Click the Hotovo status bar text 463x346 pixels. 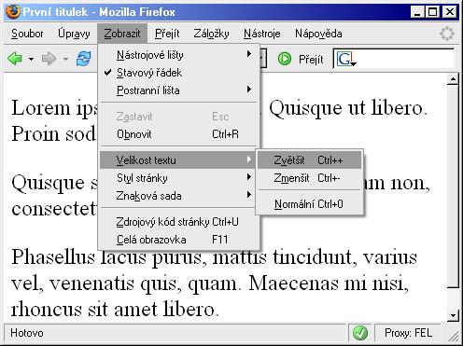click(x=27, y=333)
